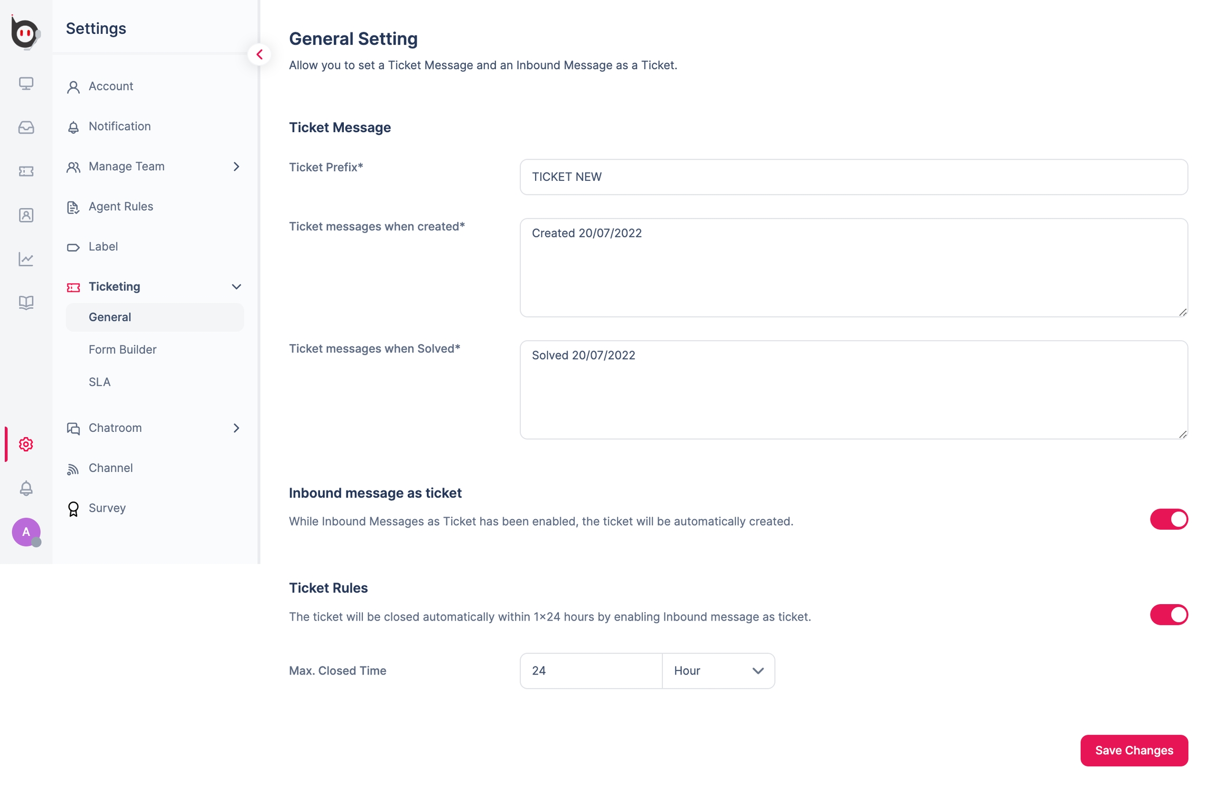Click the Ticket Prefix input field
This screenshot has height=795, width=1217.
[x=853, y=177]
